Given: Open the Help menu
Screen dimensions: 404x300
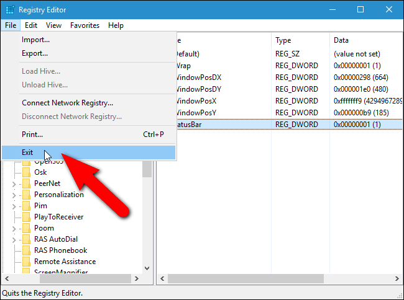Looking at the screenshot, I should point(116,25).
